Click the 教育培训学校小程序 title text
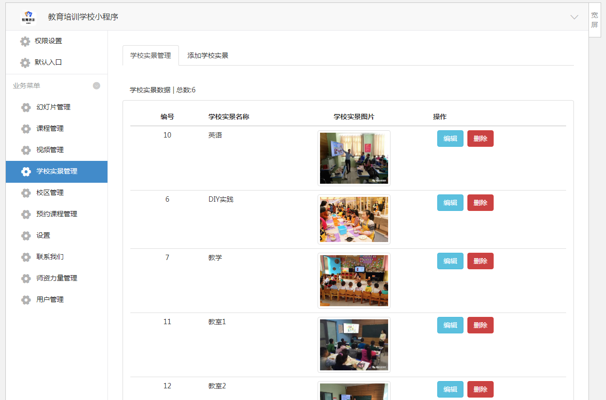 (83, 17)
